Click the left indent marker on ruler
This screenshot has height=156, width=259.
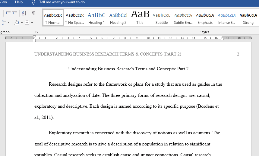(34, 41)
